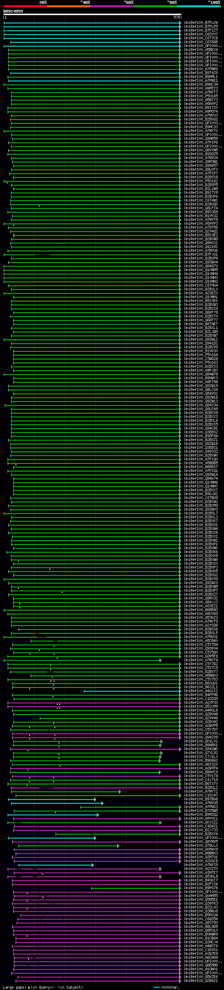Open hit UniRef100_C6T7C6

[201, 38]
